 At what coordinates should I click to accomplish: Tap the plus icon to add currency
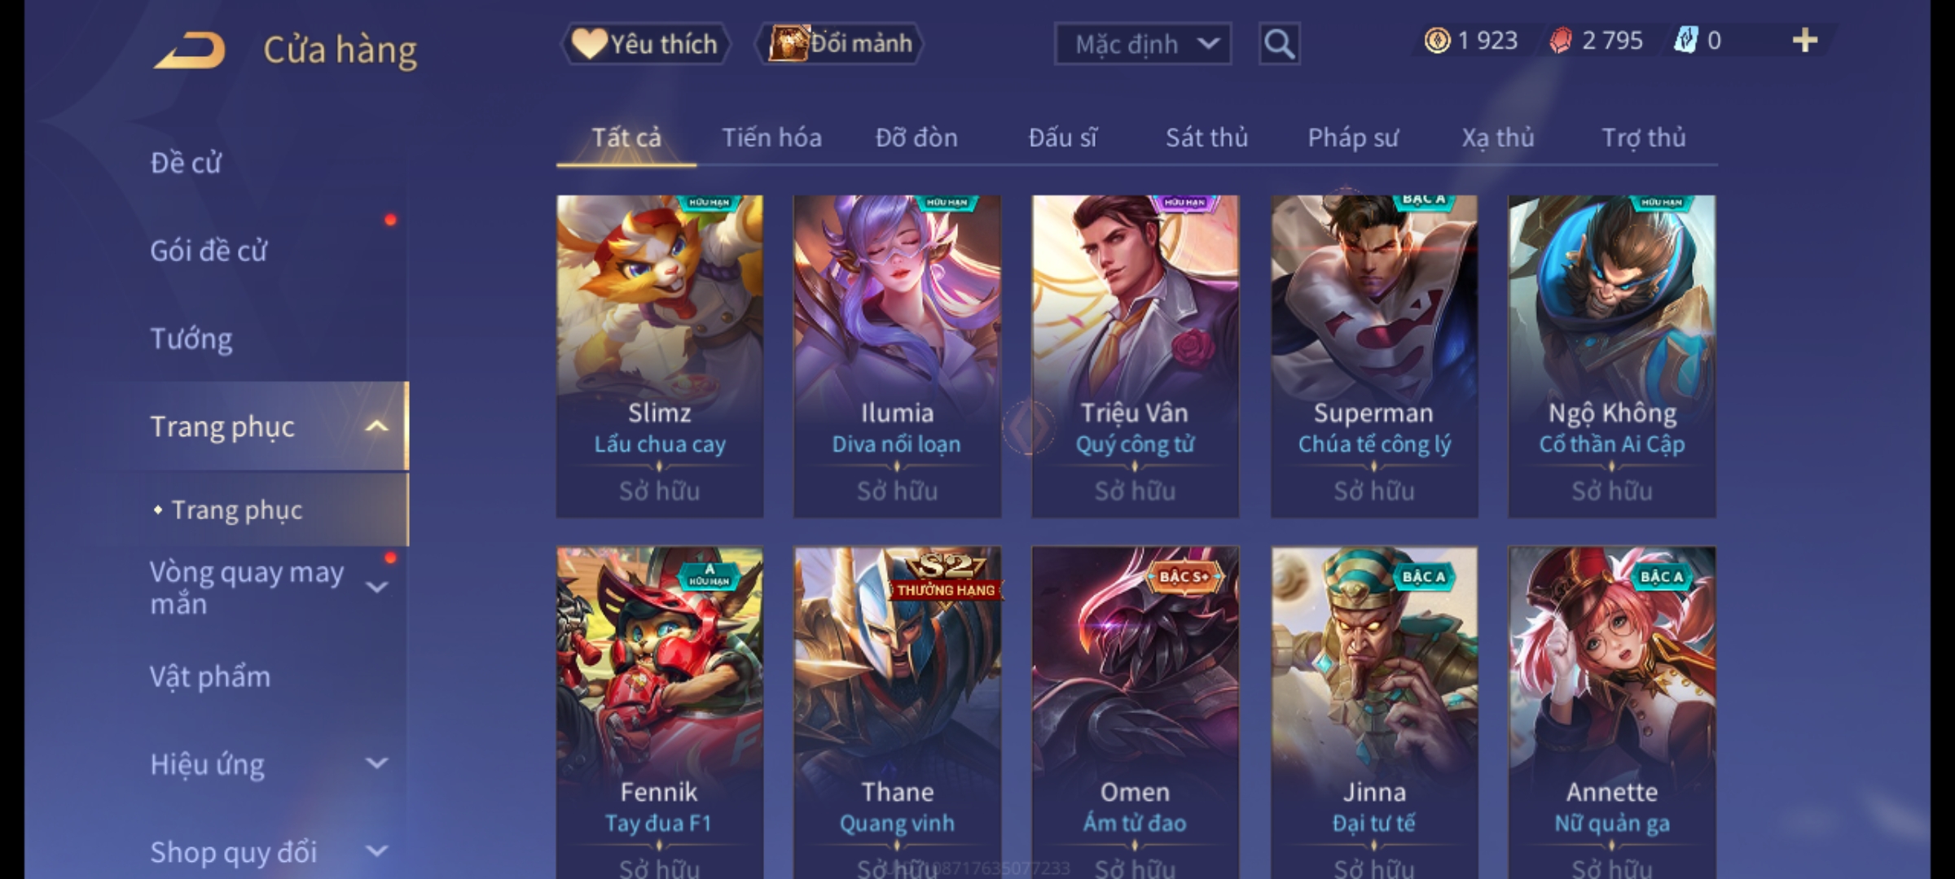click(x=1805, y=40)
